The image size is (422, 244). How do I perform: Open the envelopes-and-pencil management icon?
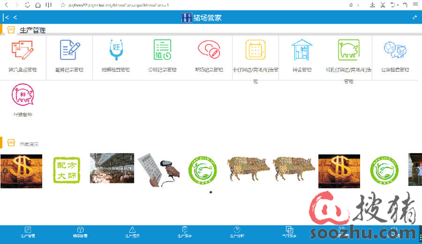[x=22, y=50]
